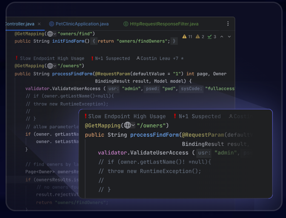This screenshot has height=218, width=286.
Task: Click the pswd: parameter hint
Action: coord(152,89)
